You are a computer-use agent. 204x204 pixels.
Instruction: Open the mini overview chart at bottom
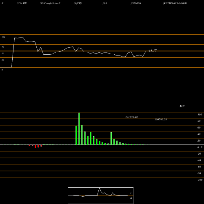(x=101, y=195)
